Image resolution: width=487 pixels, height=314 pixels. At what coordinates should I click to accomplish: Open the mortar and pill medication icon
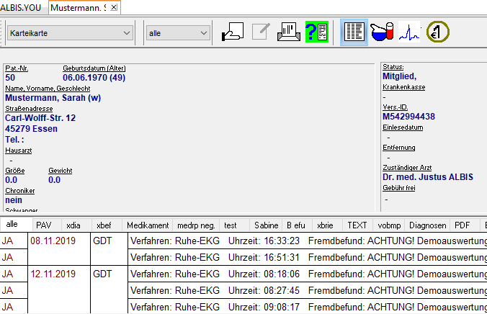click(x=381, y=32)
